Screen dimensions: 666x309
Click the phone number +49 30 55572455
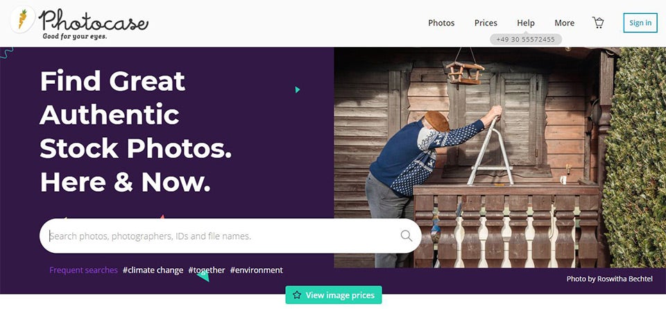click(x=526, y=39)
